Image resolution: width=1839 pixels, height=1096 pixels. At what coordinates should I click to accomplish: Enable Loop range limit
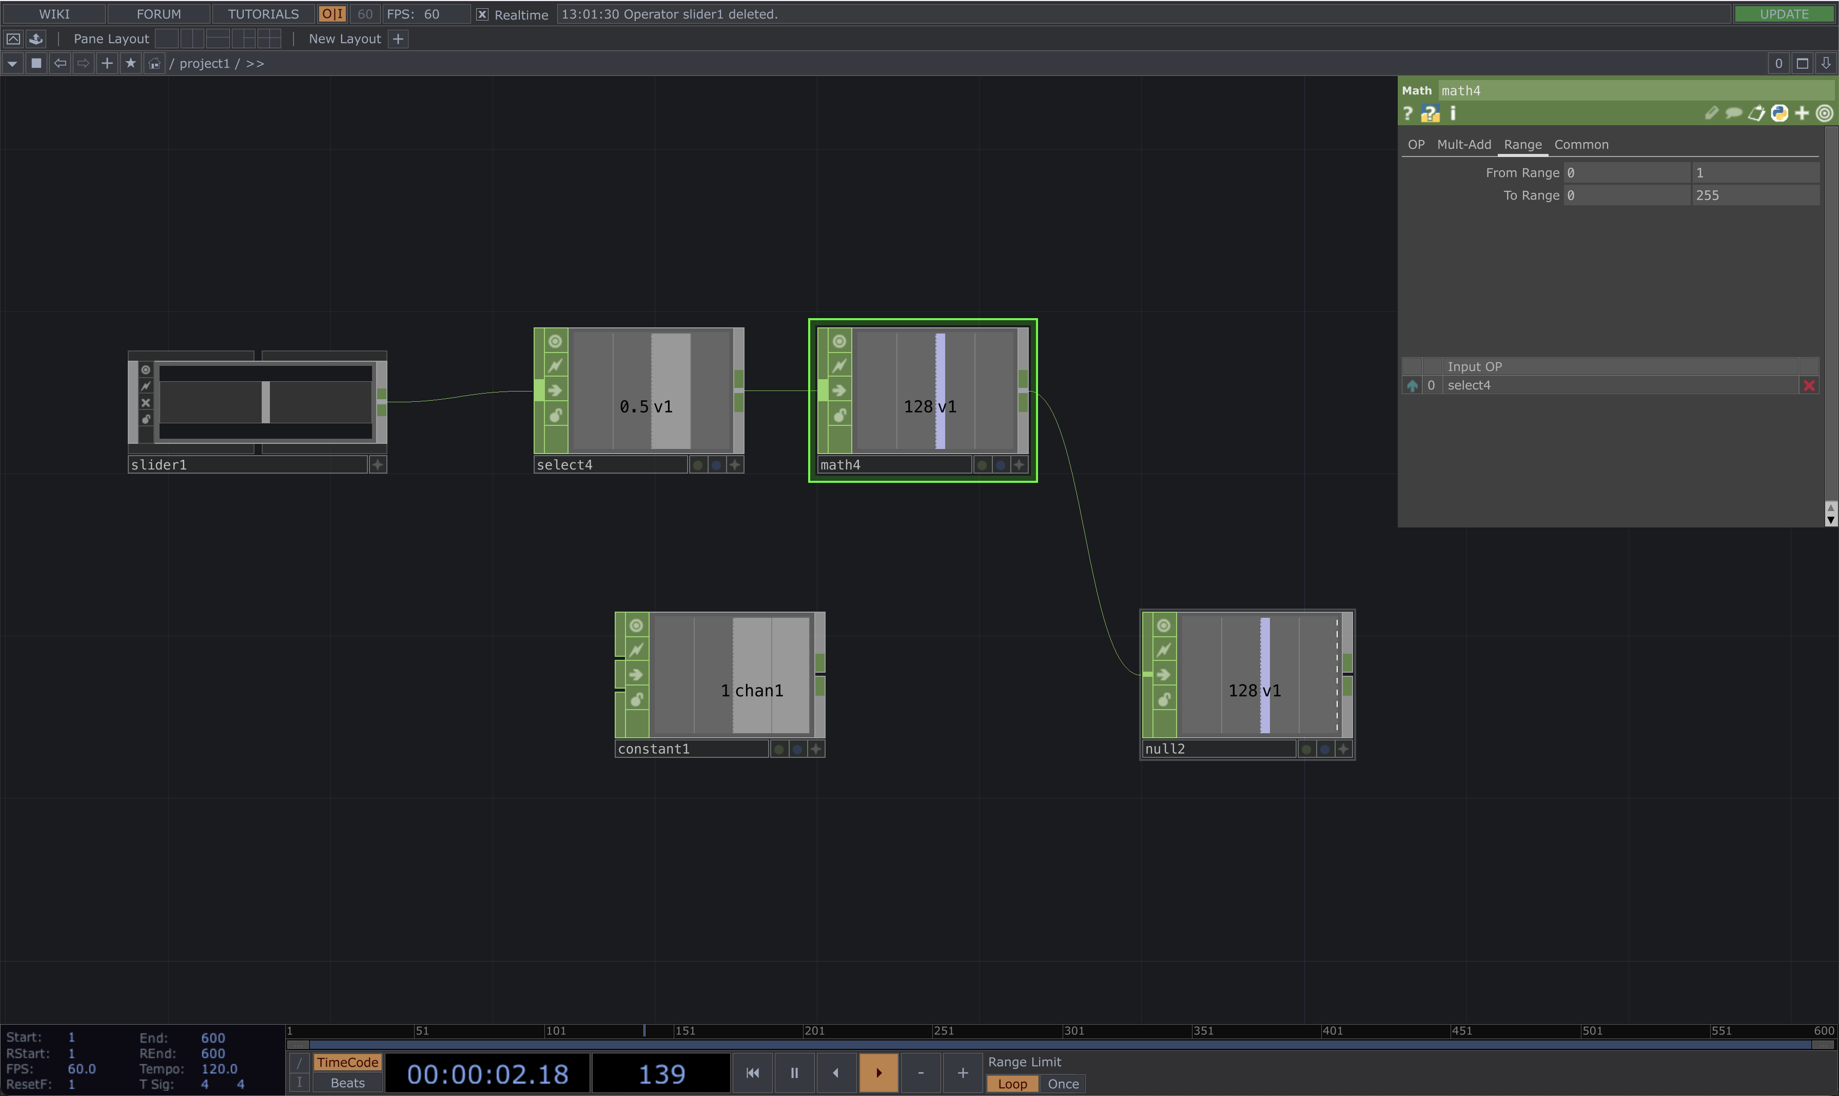(1012, 1084)
